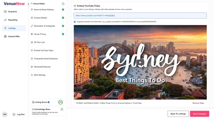Viewport: 214px width, 119px height.
Task: Click the Listing Score label
Action: click(x=41, y=102)
